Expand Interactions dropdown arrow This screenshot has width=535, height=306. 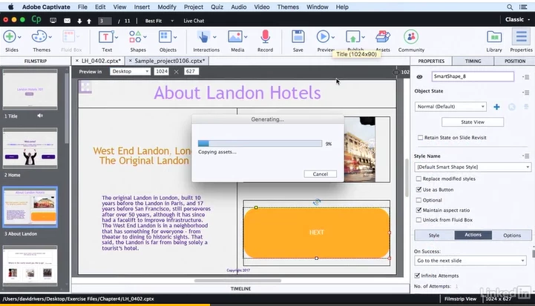point(214,37)
